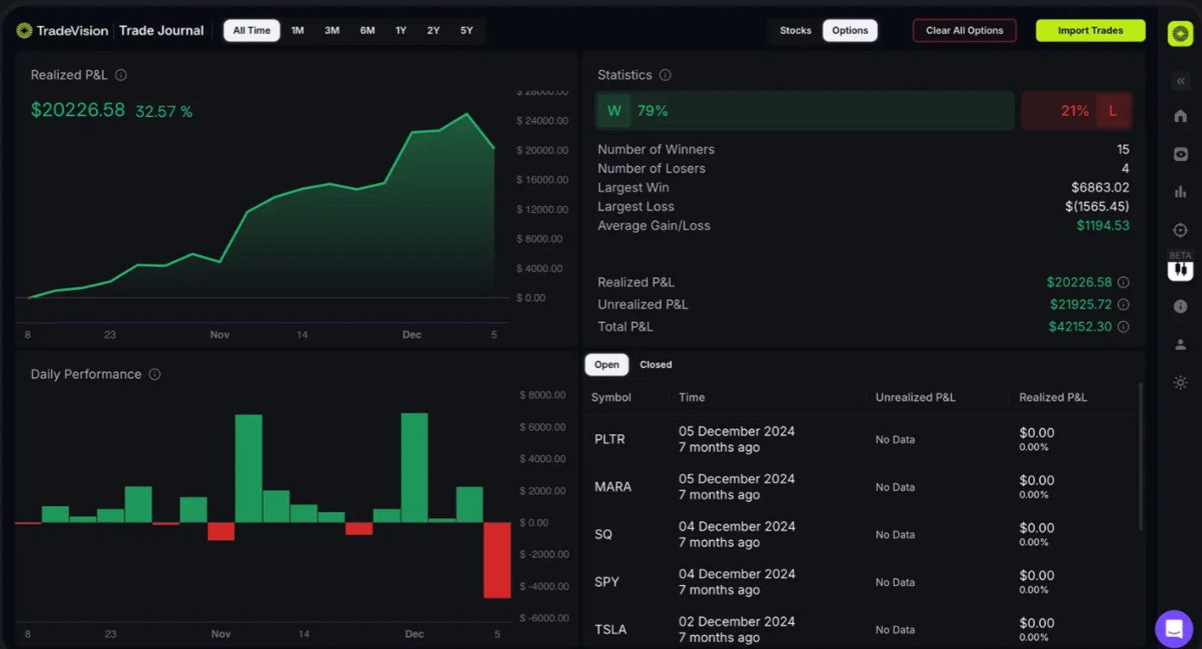Click the bar chart icon in sidebar

[1180, 192]
